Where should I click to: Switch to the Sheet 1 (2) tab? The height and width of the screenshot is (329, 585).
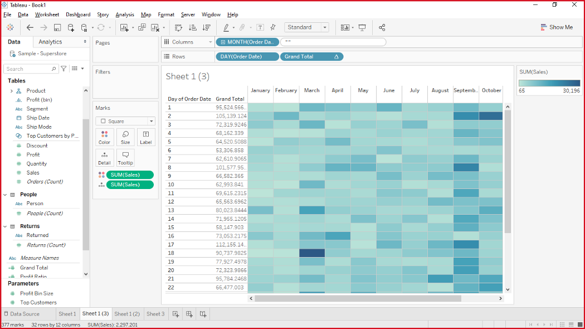point(127,314)
